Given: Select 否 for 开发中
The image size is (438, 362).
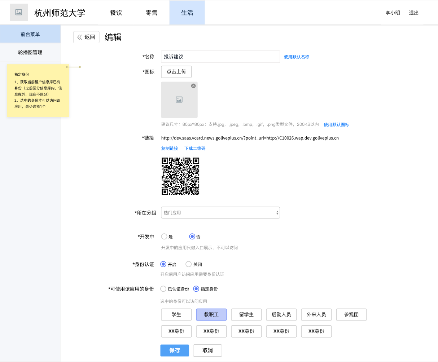Looking at the screenshot, I should click(x=192, y=237).
